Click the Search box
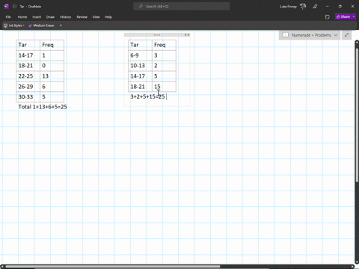Image resolution: width=359 pixels, height=269 pixels. tap(182, 7)
